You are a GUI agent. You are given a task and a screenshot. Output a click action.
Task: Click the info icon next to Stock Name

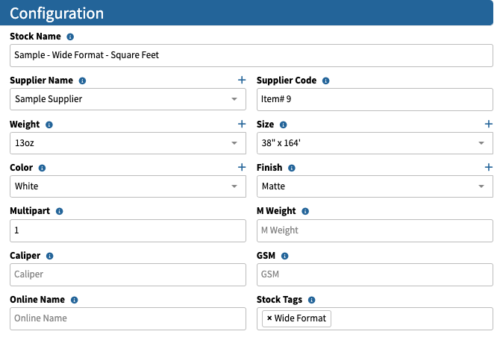[70, 37]
